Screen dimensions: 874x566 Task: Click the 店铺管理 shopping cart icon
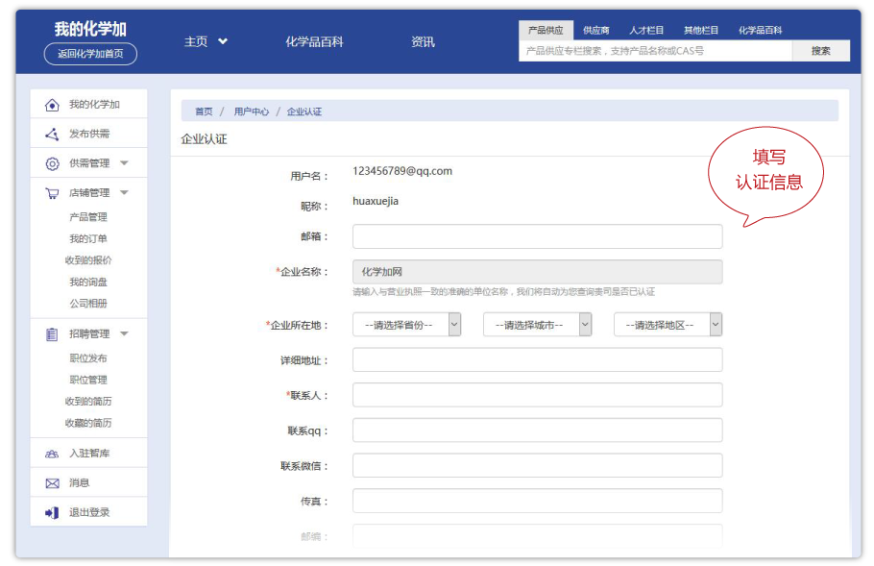52,193
